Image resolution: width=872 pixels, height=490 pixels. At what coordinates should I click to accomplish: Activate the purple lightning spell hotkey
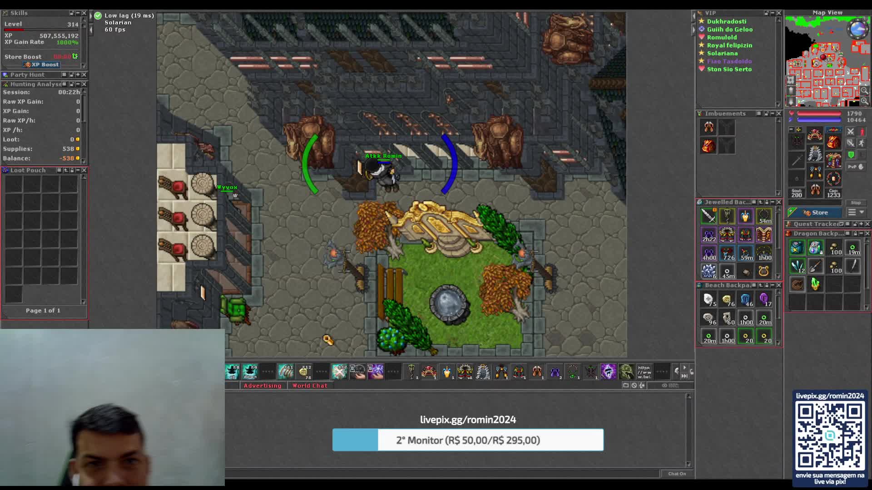coord(376,372)
